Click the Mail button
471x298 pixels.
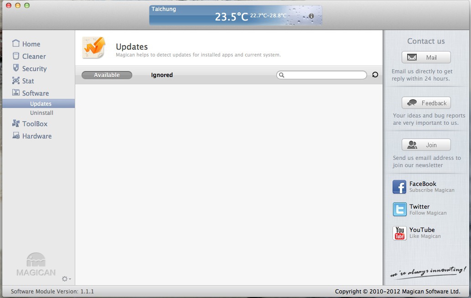426,57
